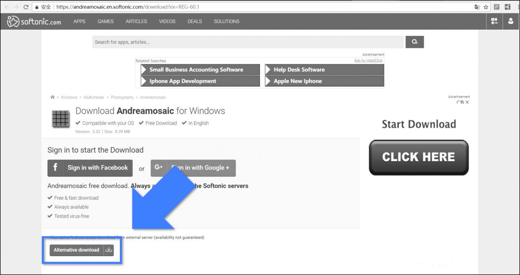520x275 pixels.
Task: Open the GAMES menu
Action: pyautogui.click(x=105, y=21)
